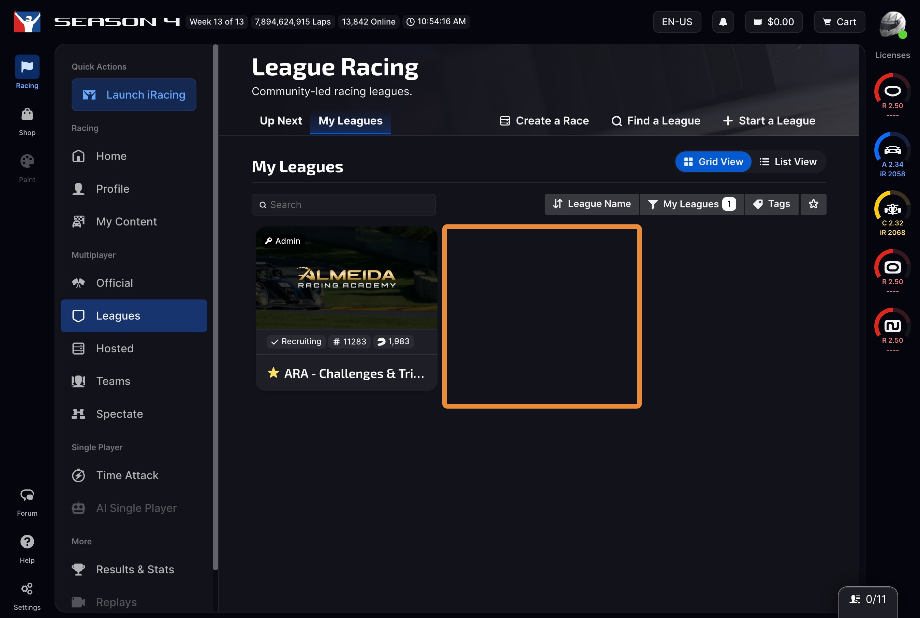
Task: Unfavorite the ARA league via its star
Action: tap(273, 373)
